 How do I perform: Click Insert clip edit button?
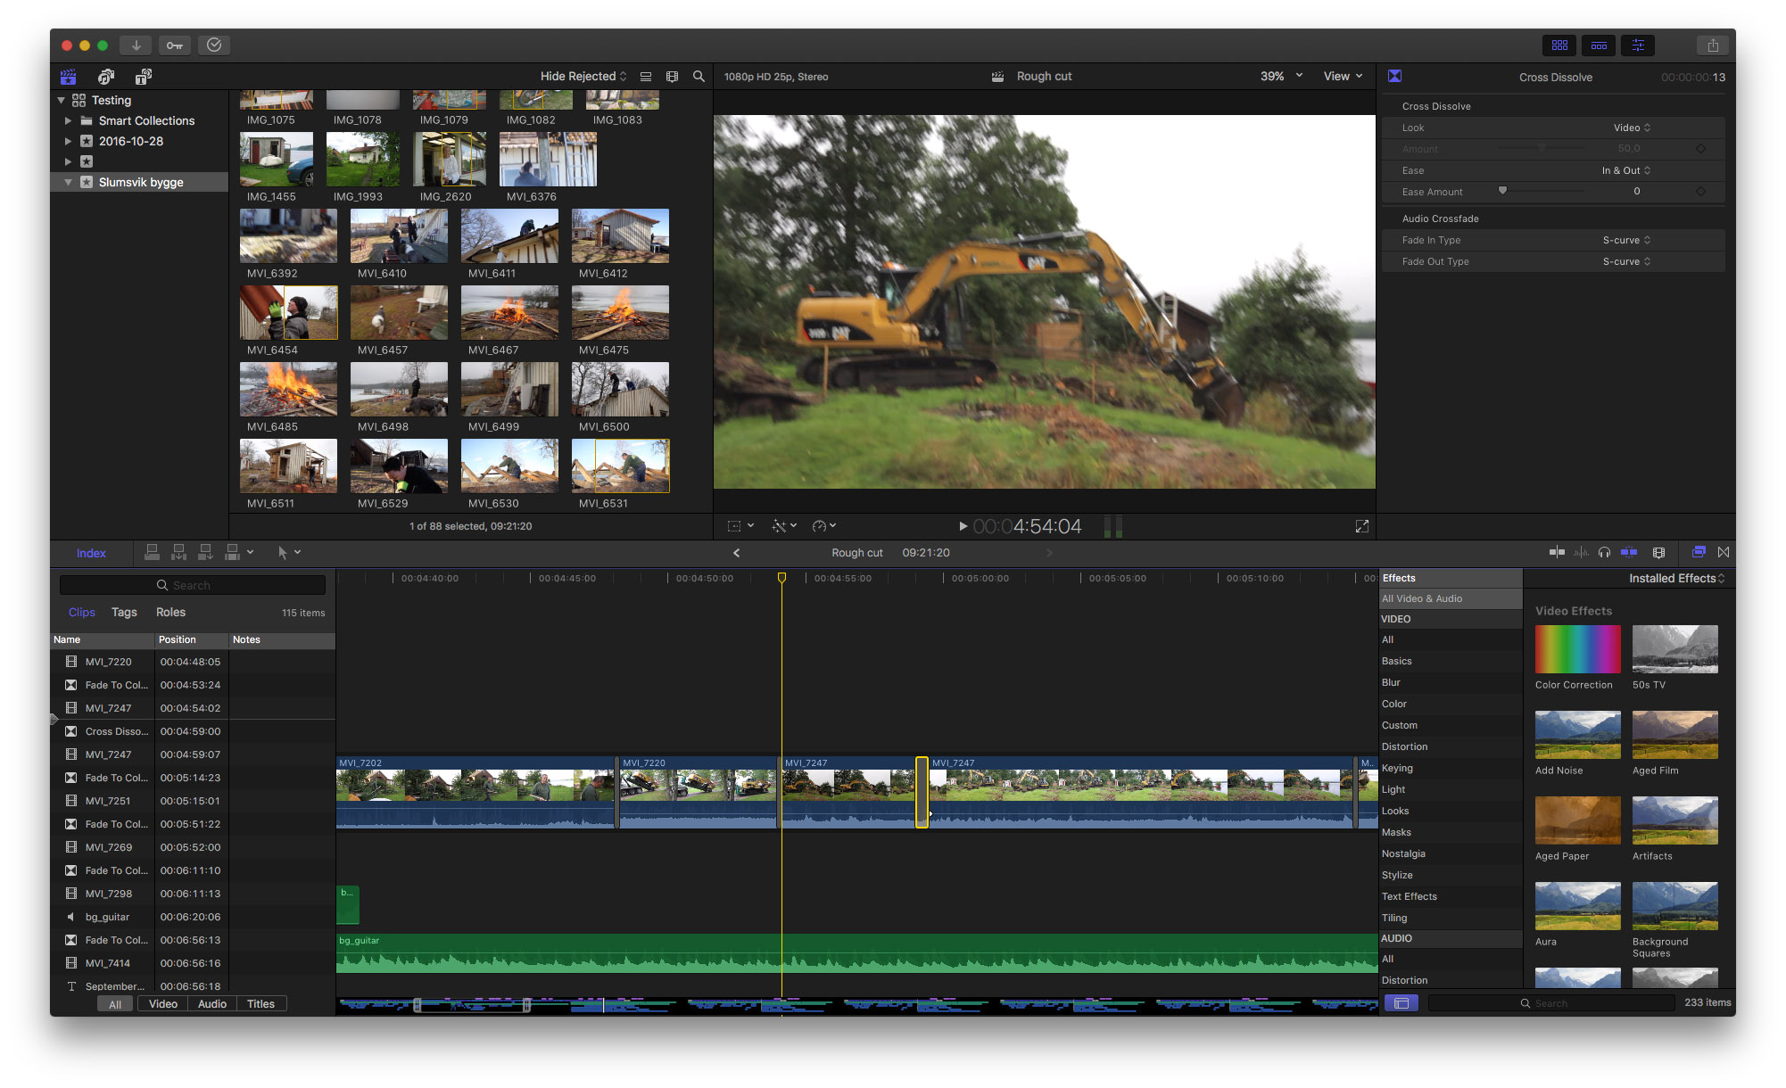[179, 553]
